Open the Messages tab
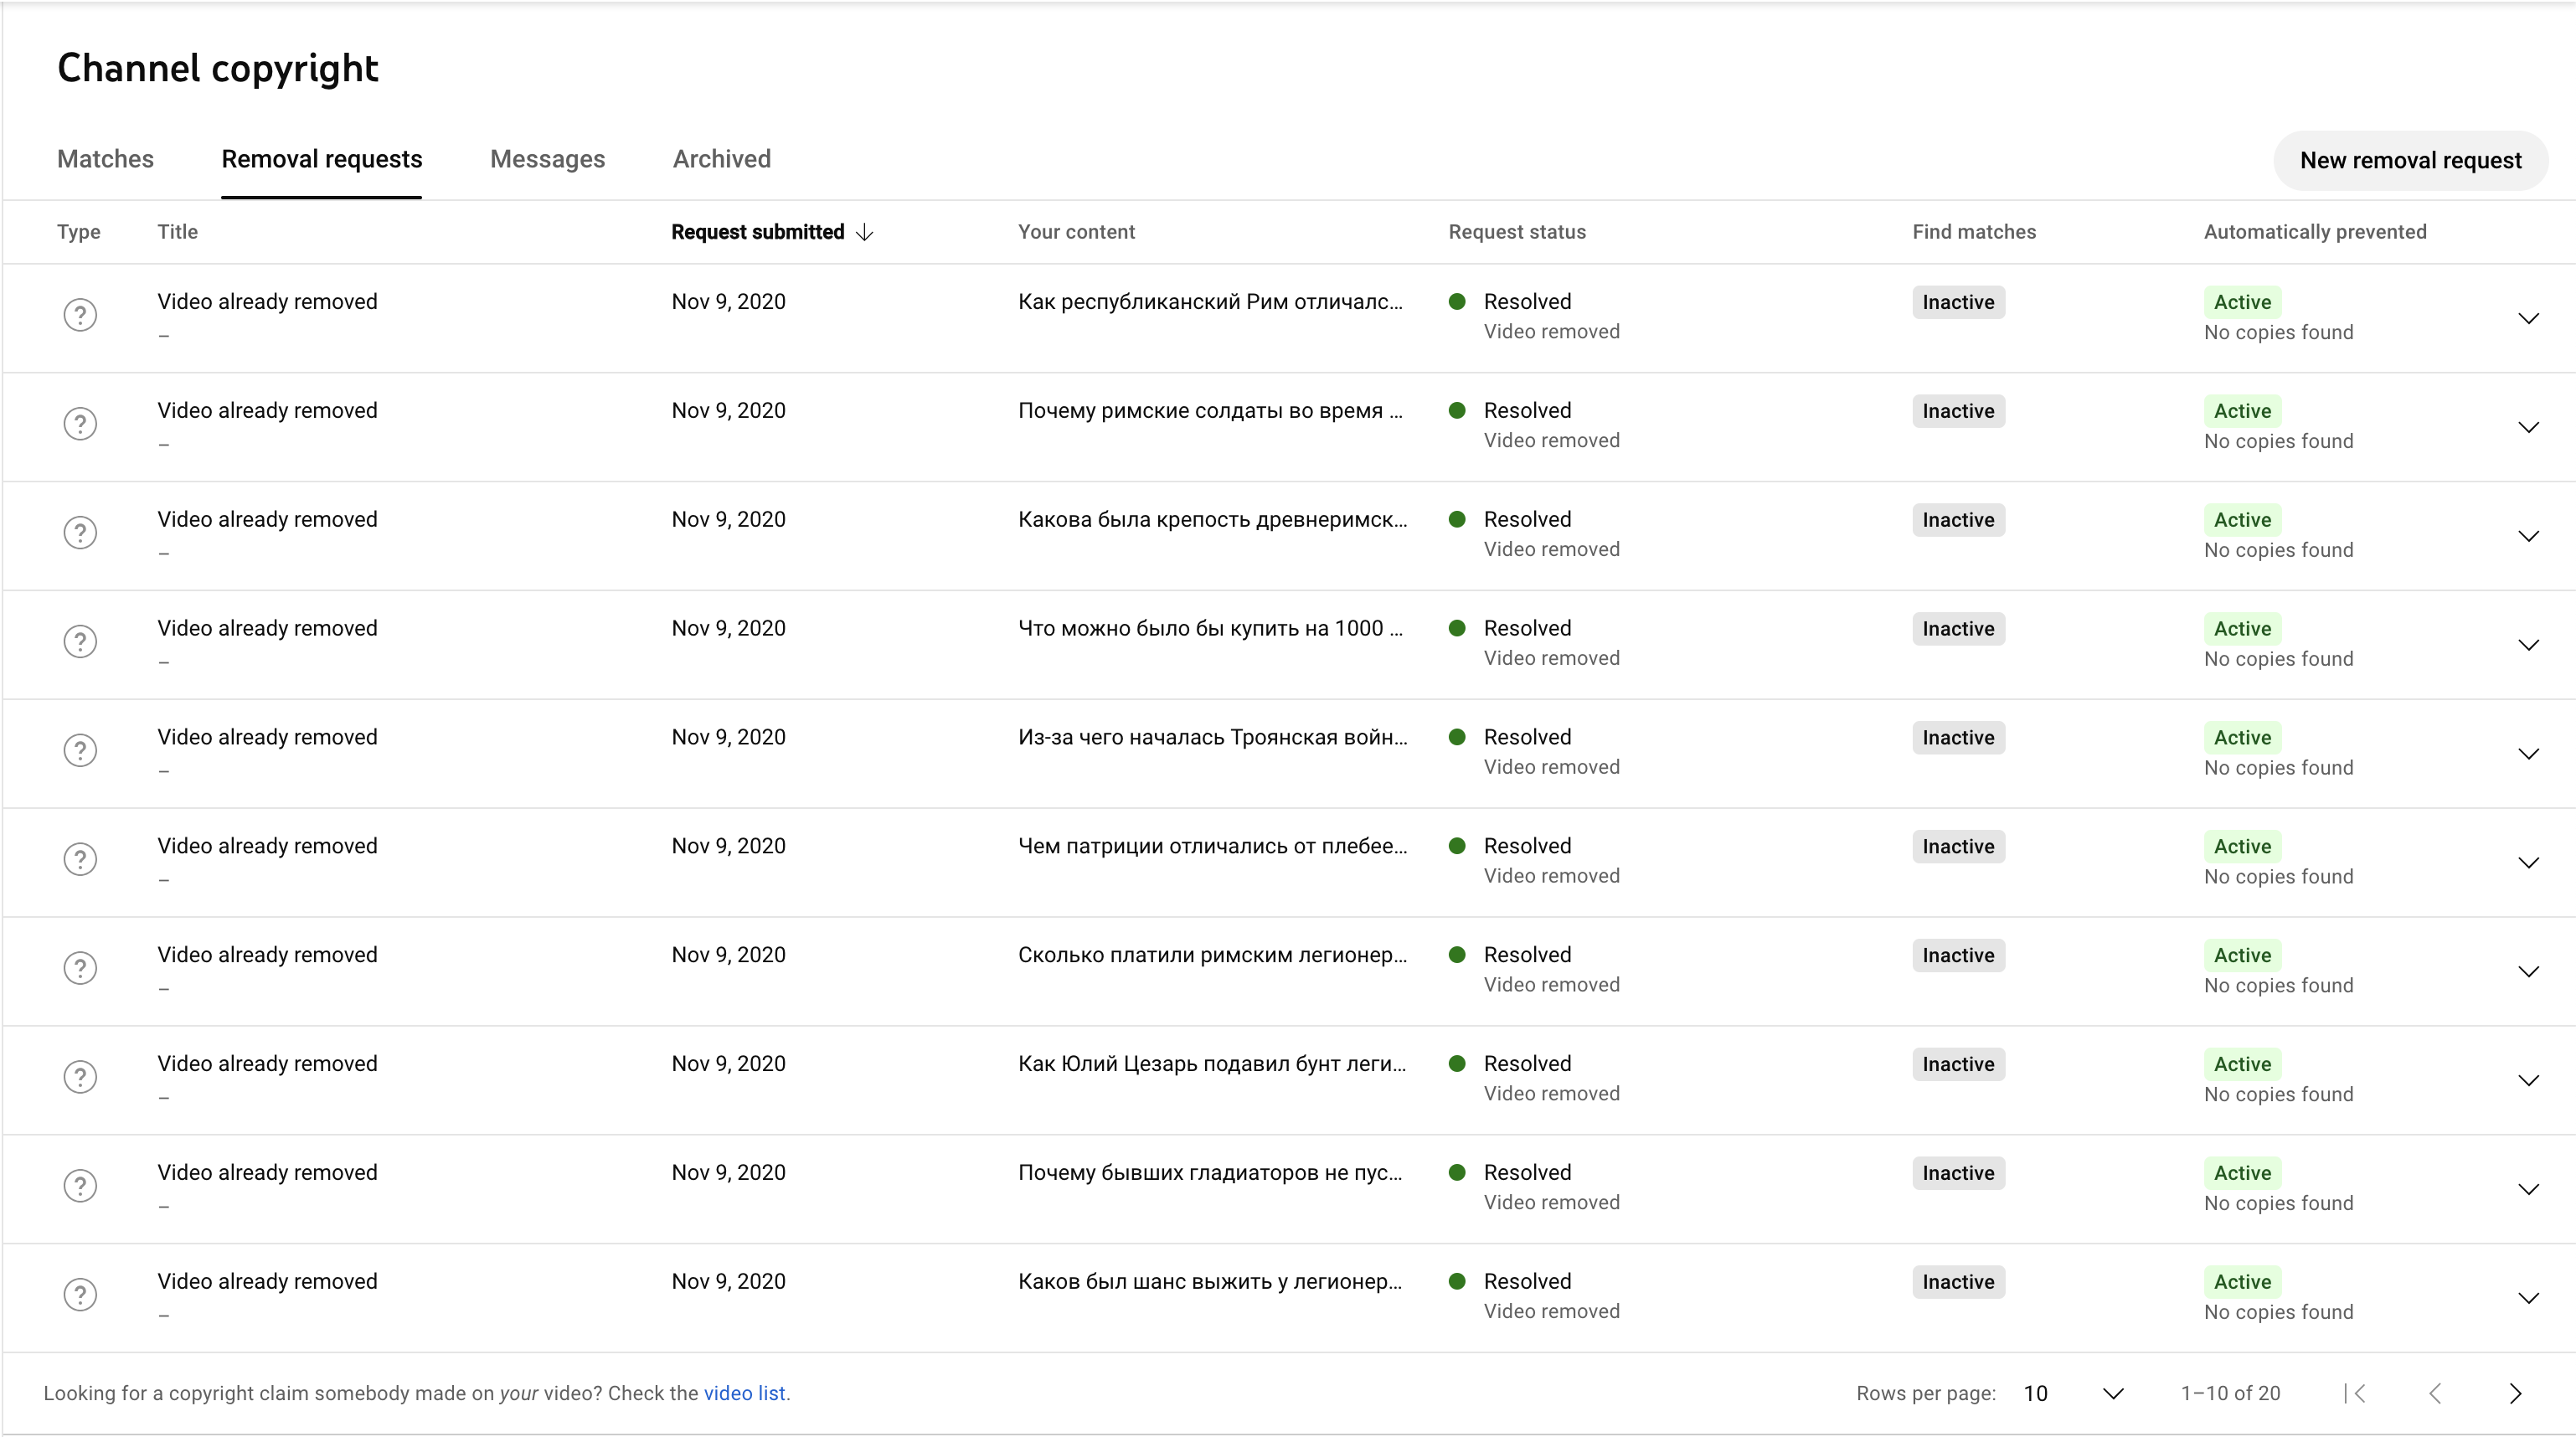This screenshot has height=1437, width=2576. pyautogui.click(x=547, y=159)
